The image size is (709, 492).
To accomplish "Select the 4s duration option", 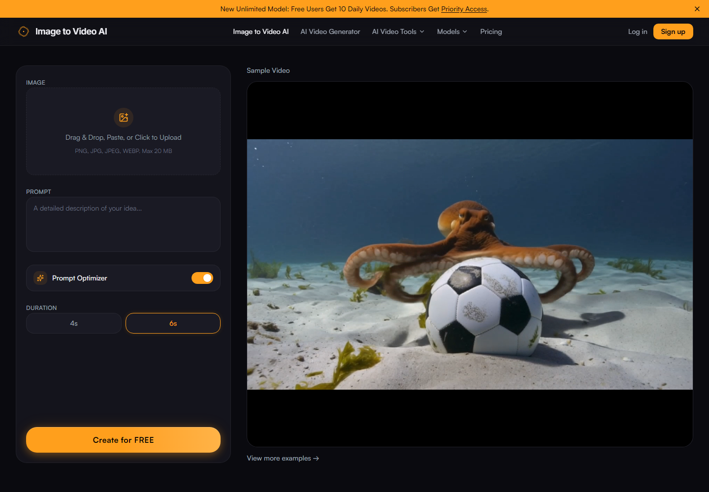I will pos(74,323).
